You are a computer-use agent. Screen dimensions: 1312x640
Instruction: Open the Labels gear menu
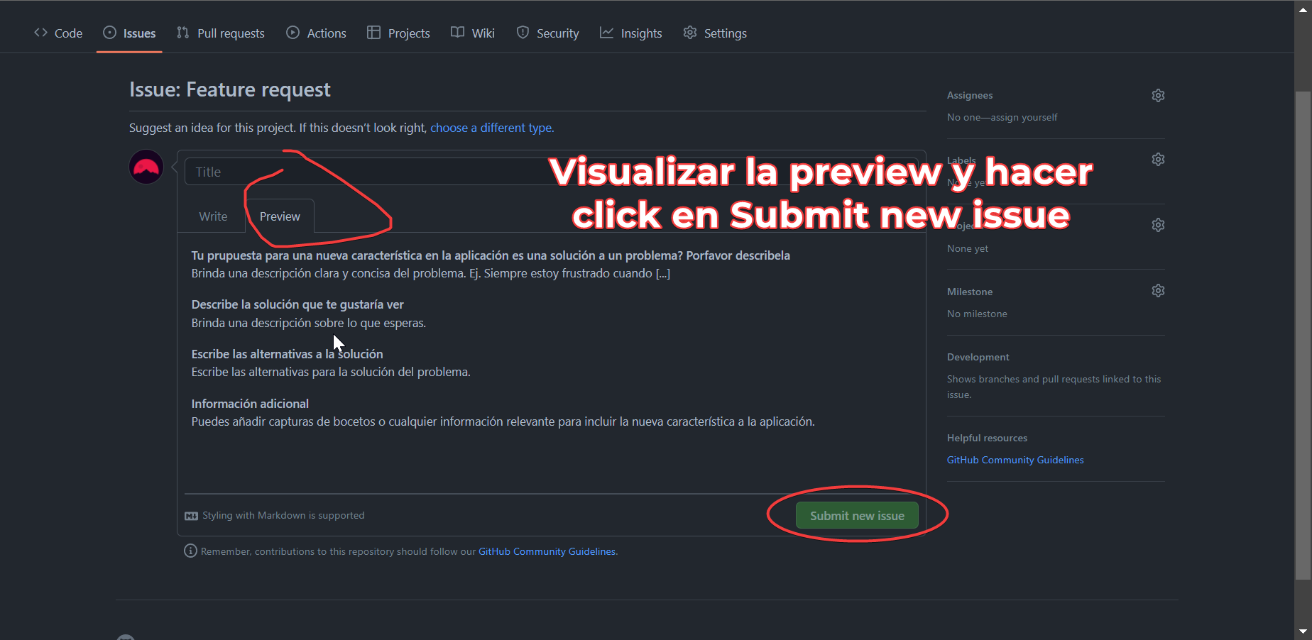pyautogui.click(x=1158, y=159)
